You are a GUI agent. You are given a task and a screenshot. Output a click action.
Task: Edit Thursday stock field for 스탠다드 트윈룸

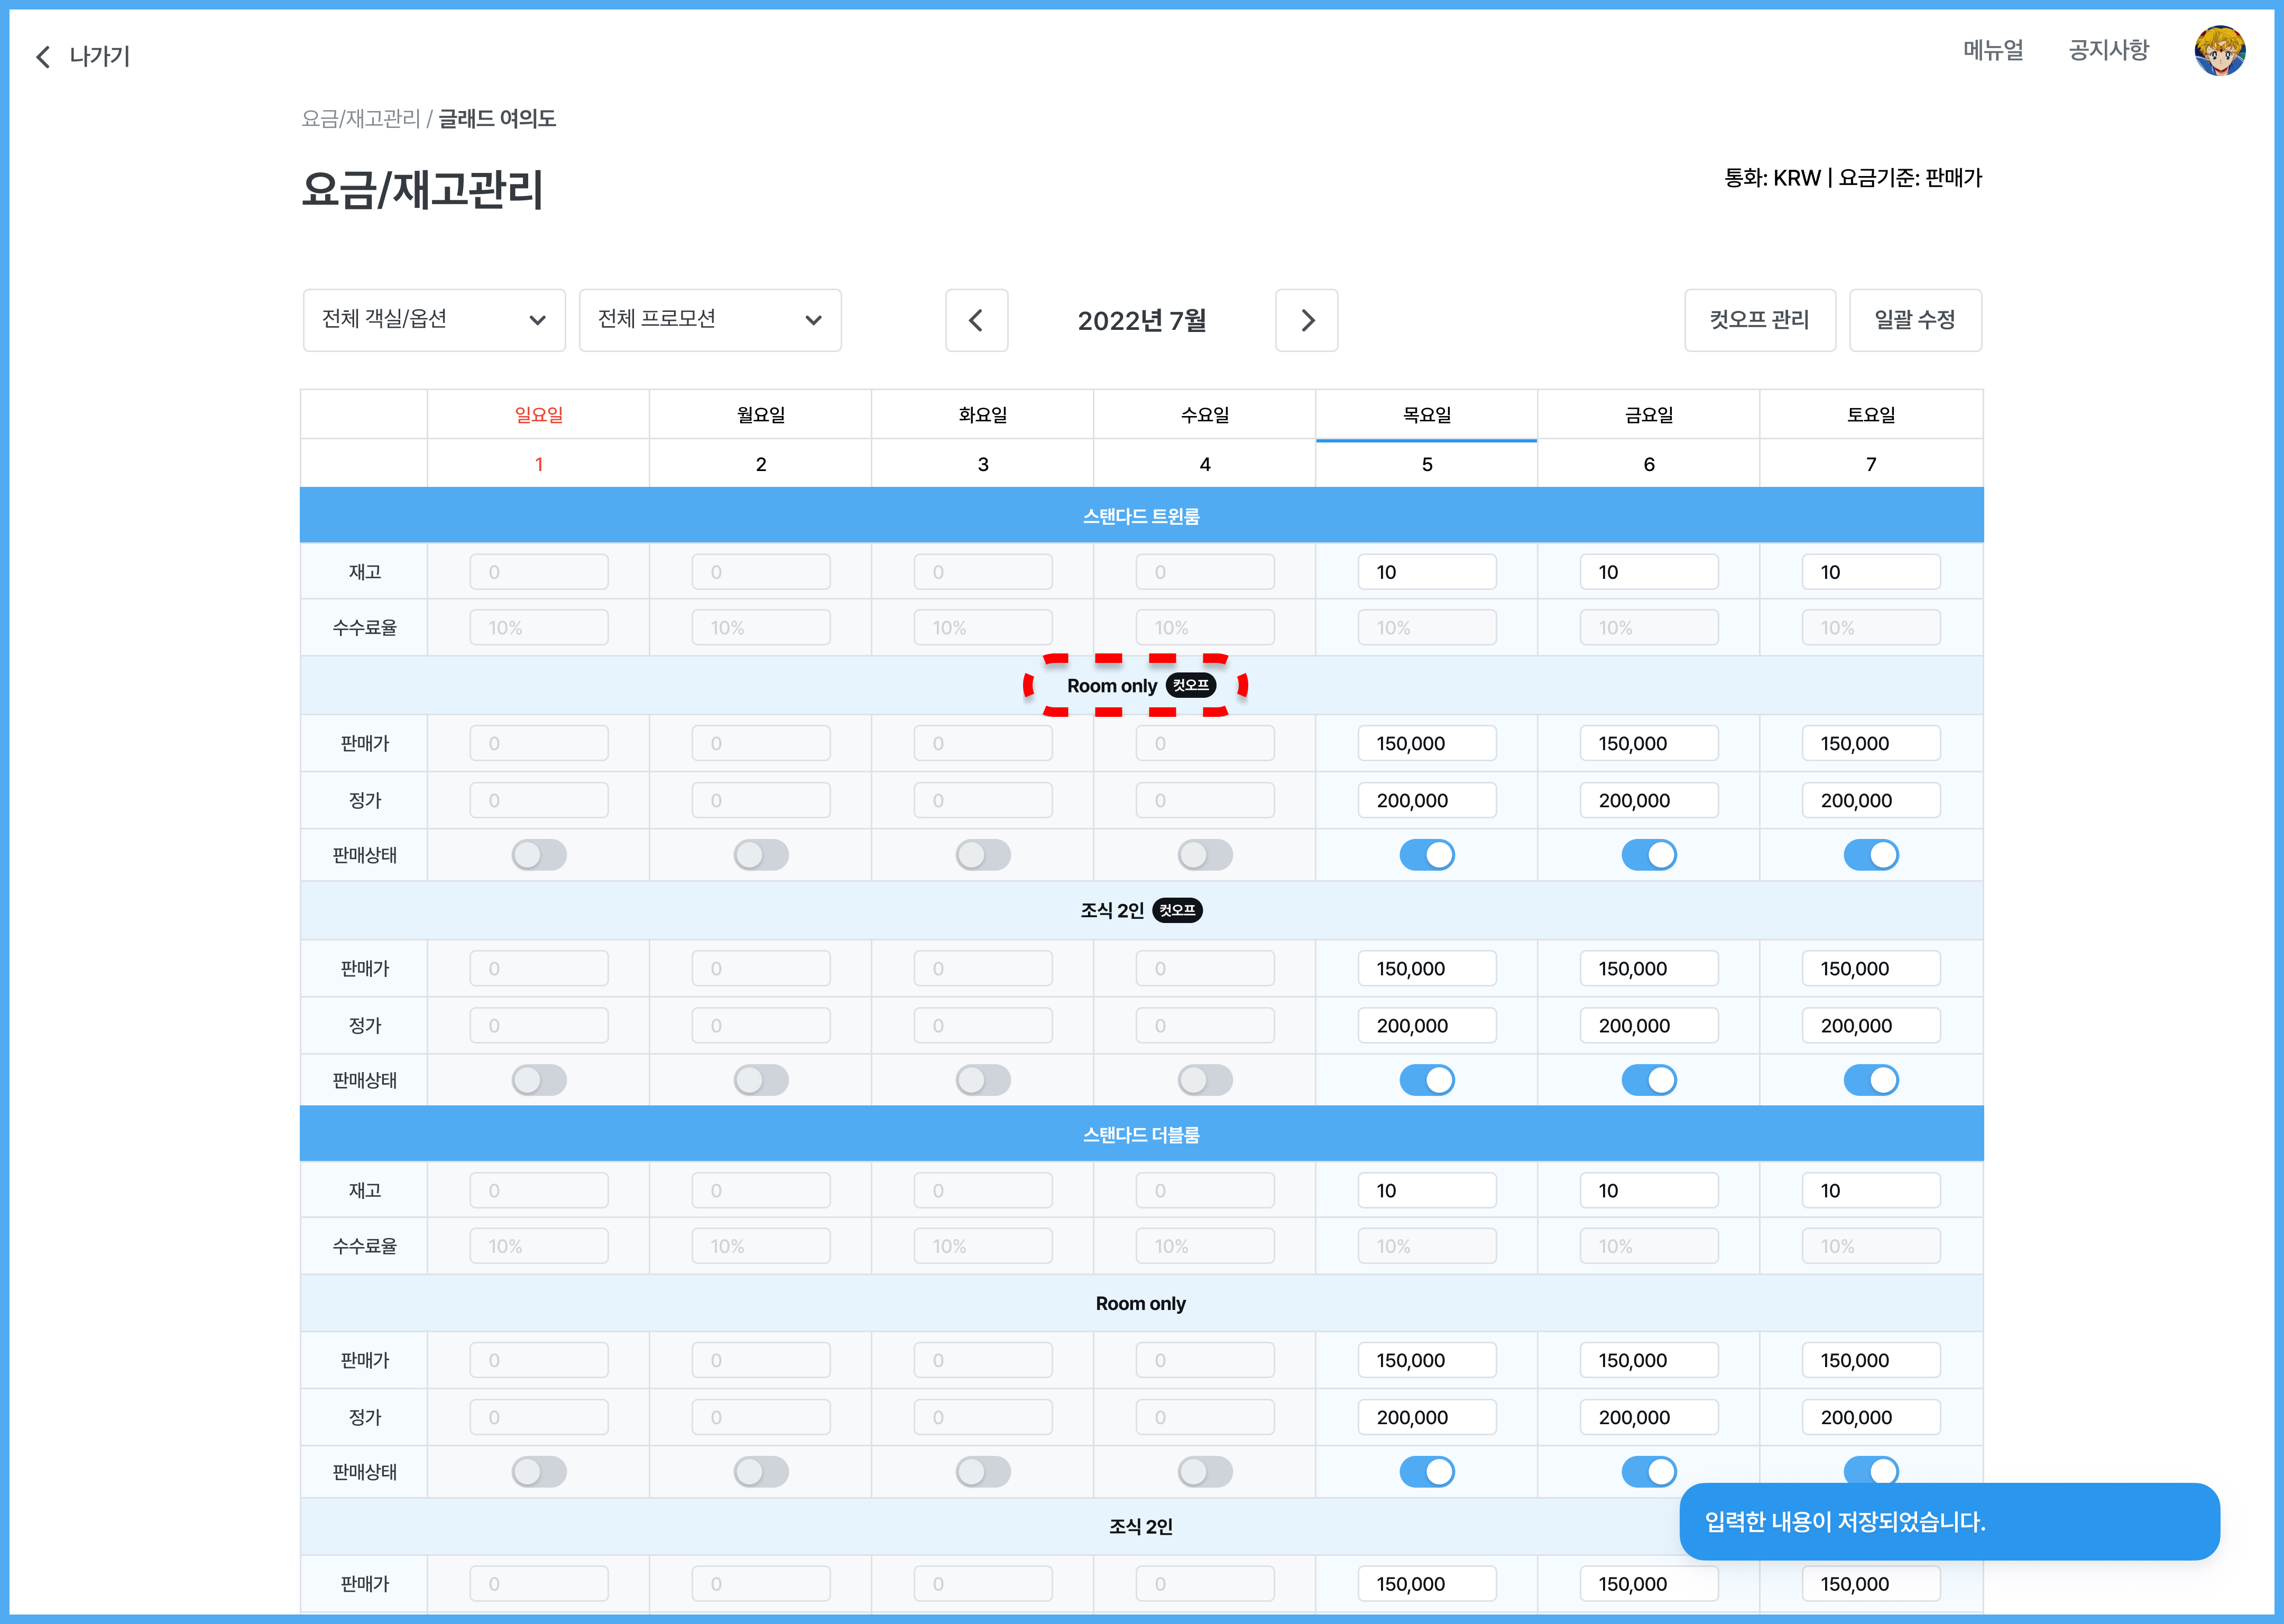pyautogui.click(x=1426, y=572)
